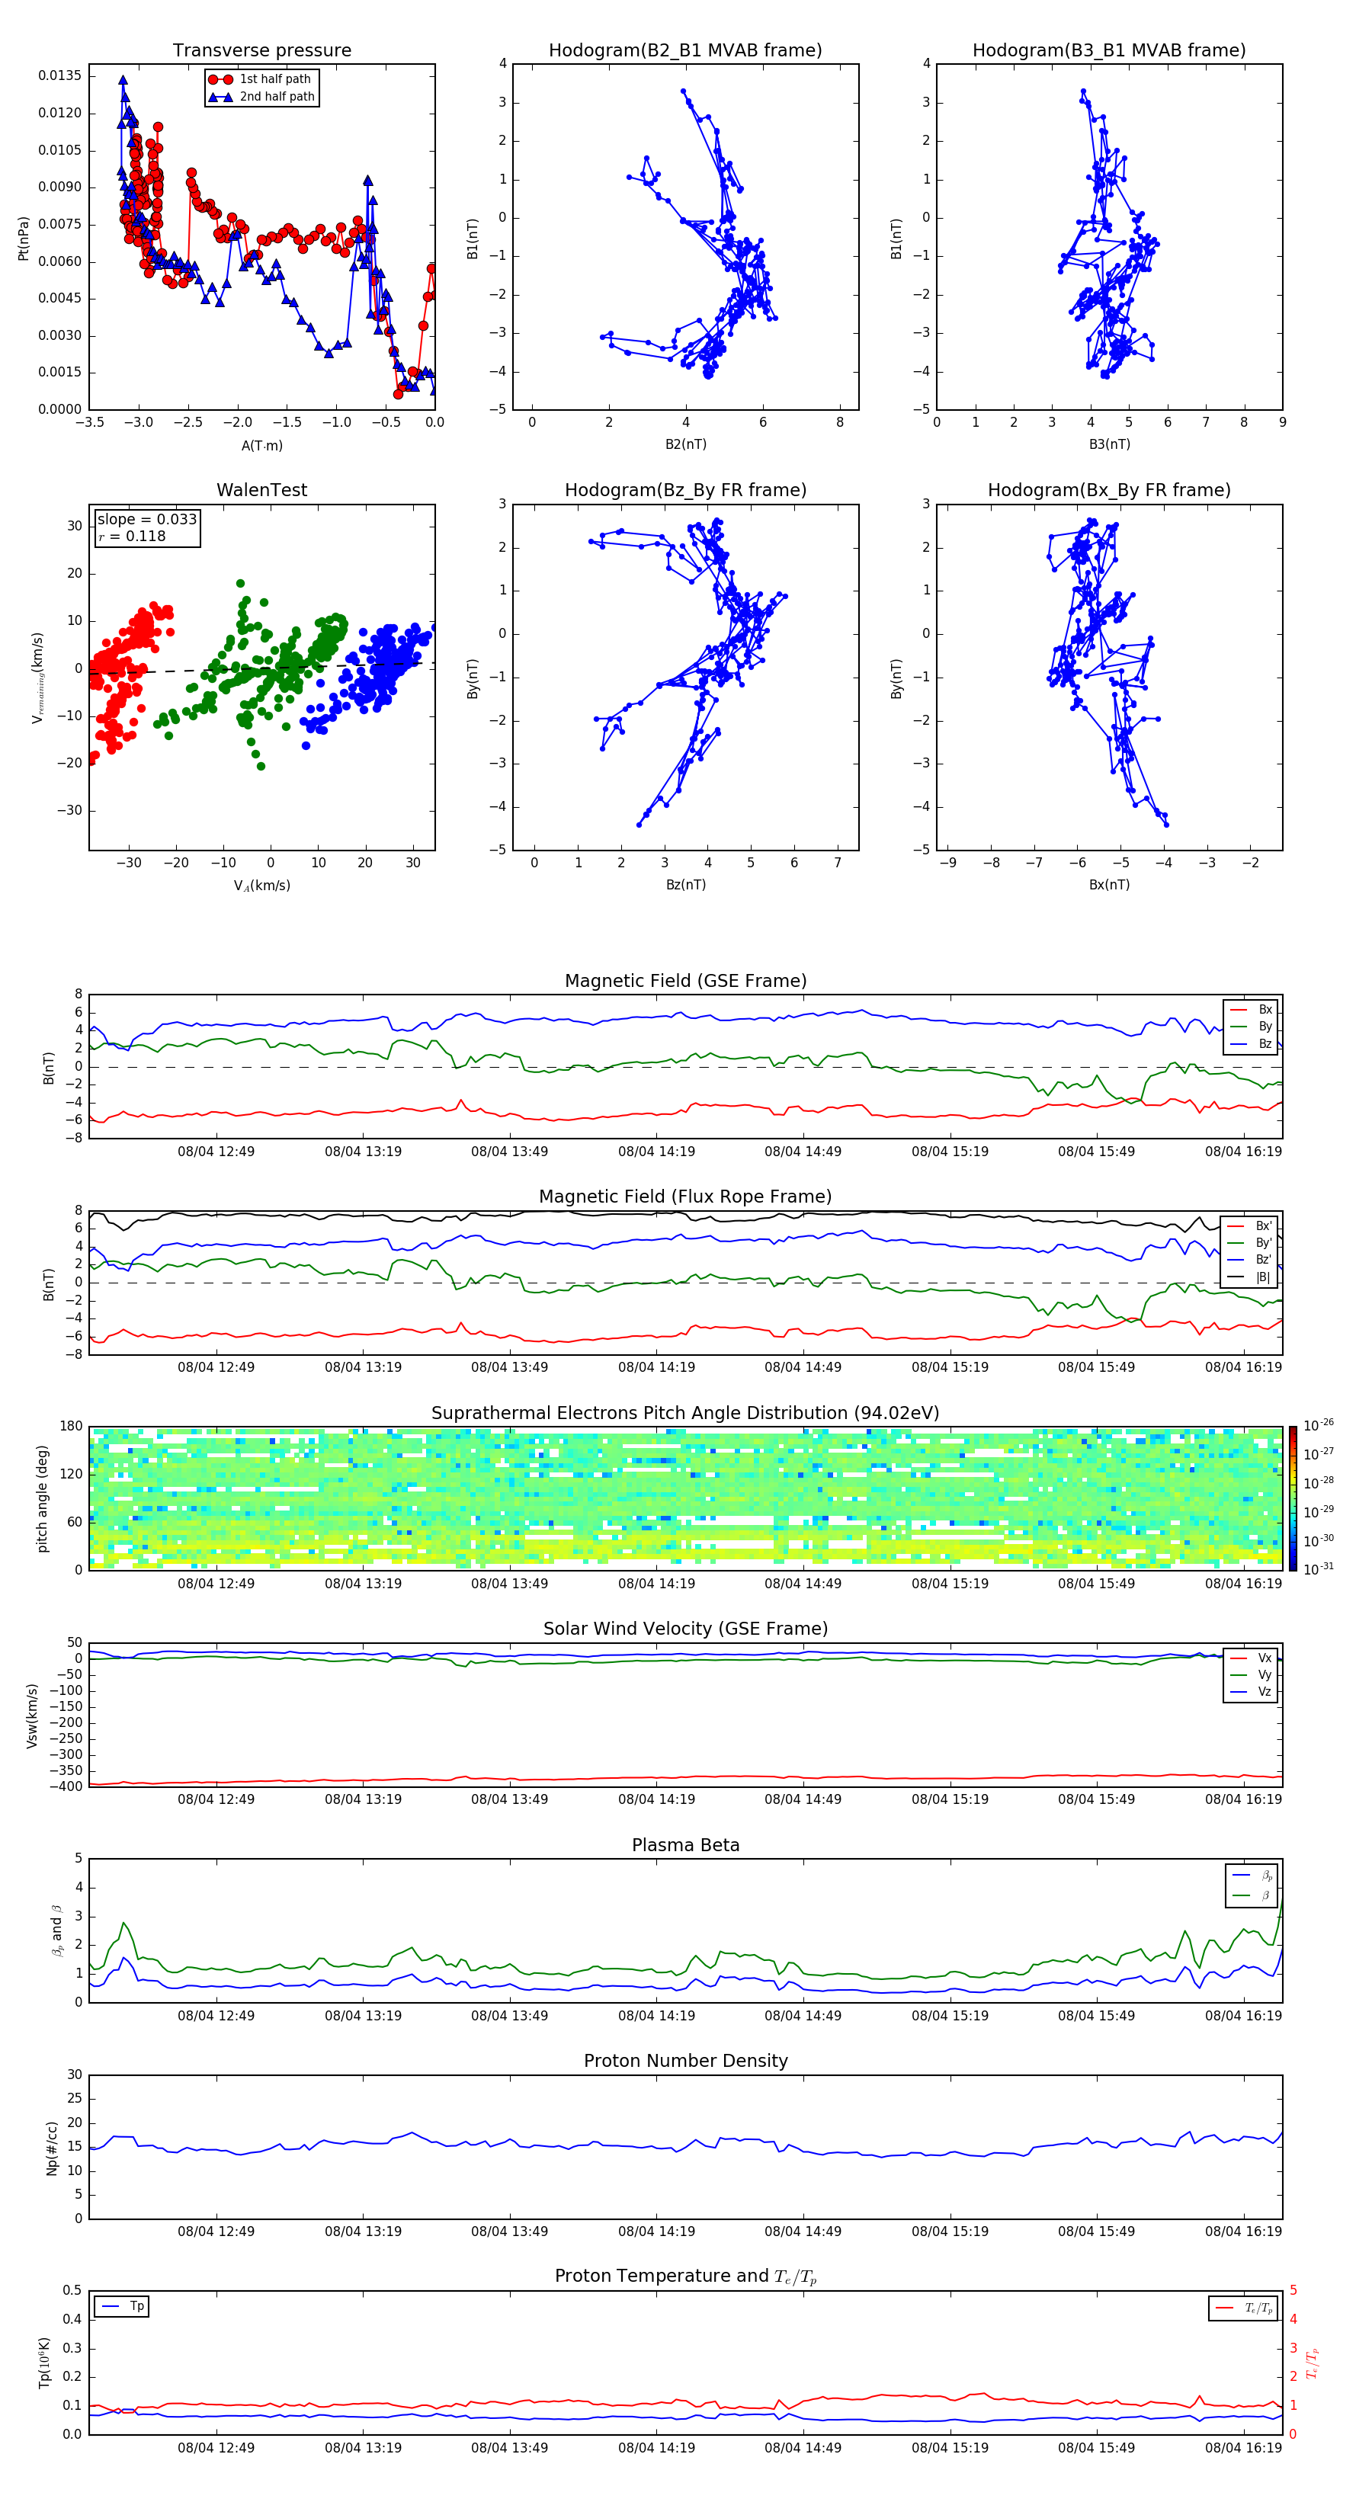Click the Proton Number Density title
The width and height of the screenshot is (1372, 2515).
pyautogui.click(x=685, y=2061)
